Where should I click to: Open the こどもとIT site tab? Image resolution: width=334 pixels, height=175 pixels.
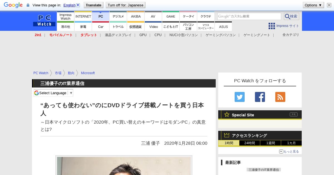171,26
